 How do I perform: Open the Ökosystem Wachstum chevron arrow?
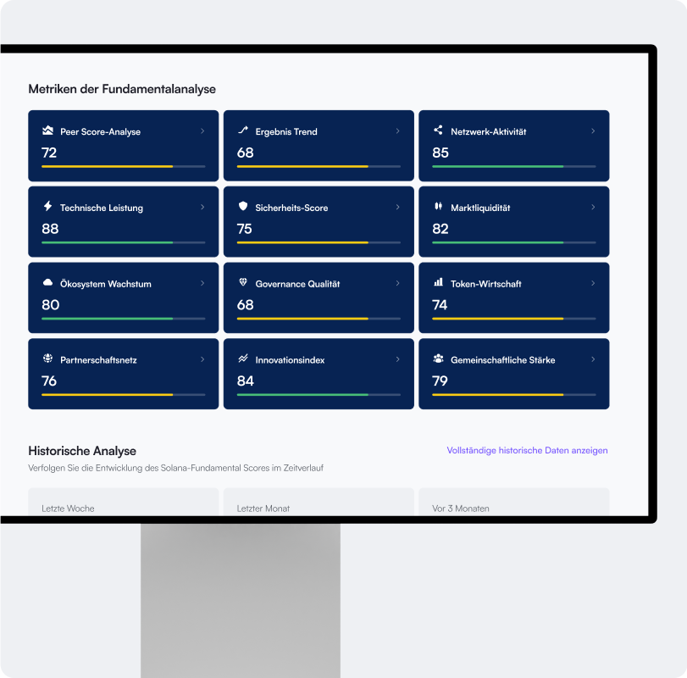tap(202, 283)
